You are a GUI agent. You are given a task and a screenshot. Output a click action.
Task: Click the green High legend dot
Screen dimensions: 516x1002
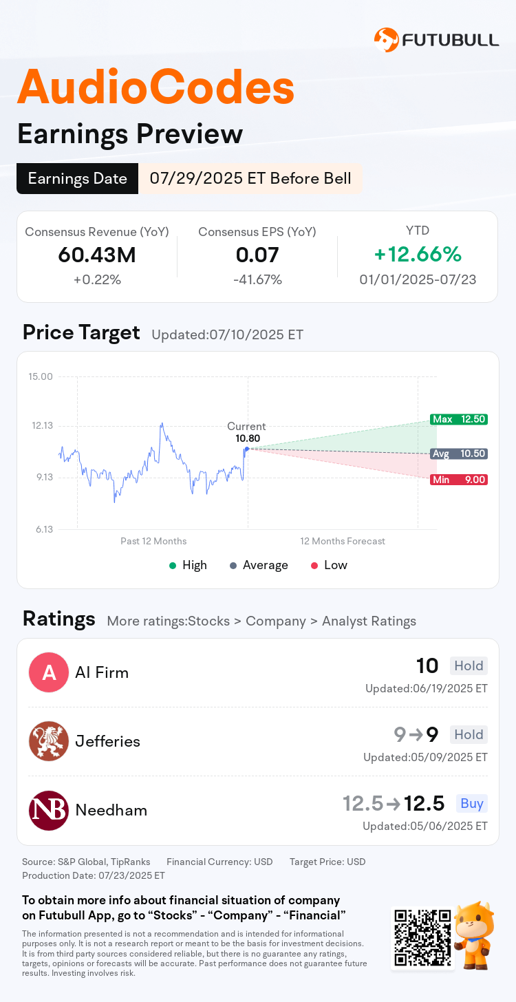(x=173, y=565)
